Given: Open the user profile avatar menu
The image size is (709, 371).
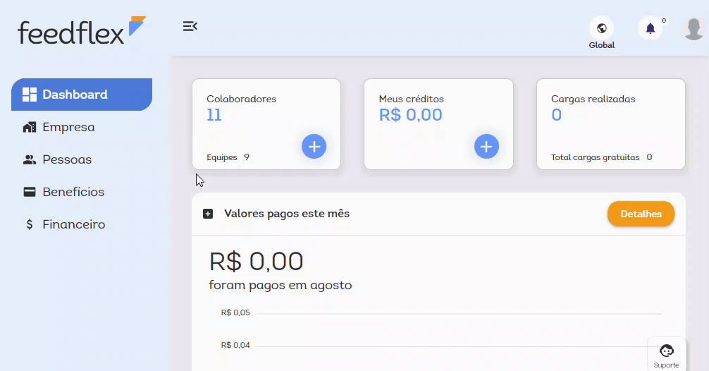Looking at the screenshot, I should [693, 29].
